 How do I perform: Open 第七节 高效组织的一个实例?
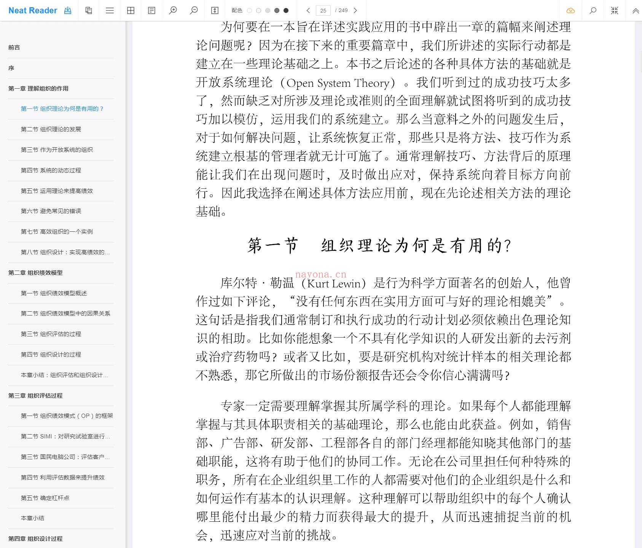(57, 232)
